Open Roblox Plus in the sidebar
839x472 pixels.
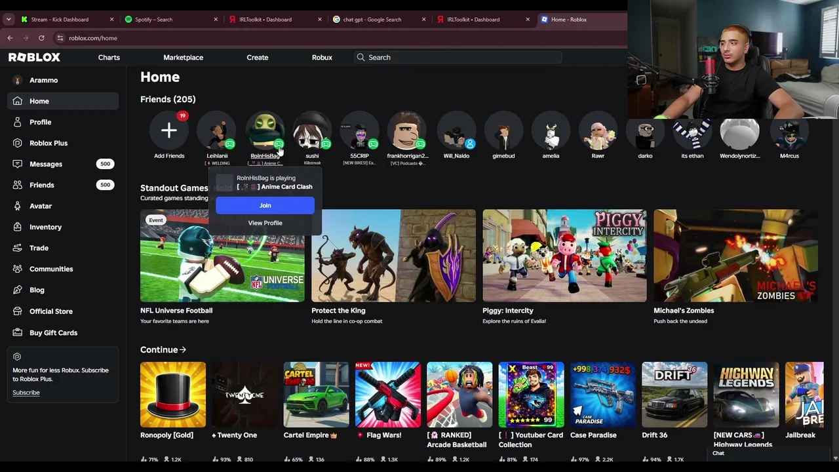48,143
